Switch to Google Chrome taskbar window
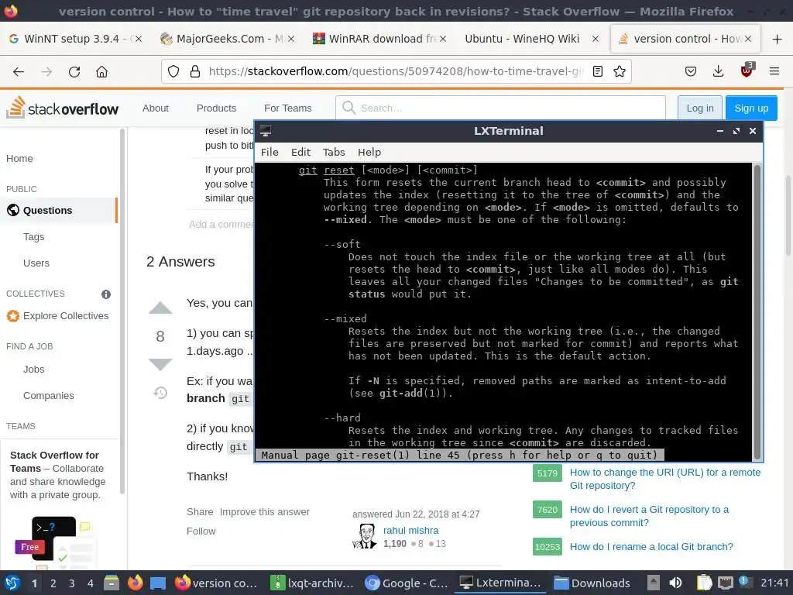Viewport: 793px width, 595px height. 407,583
